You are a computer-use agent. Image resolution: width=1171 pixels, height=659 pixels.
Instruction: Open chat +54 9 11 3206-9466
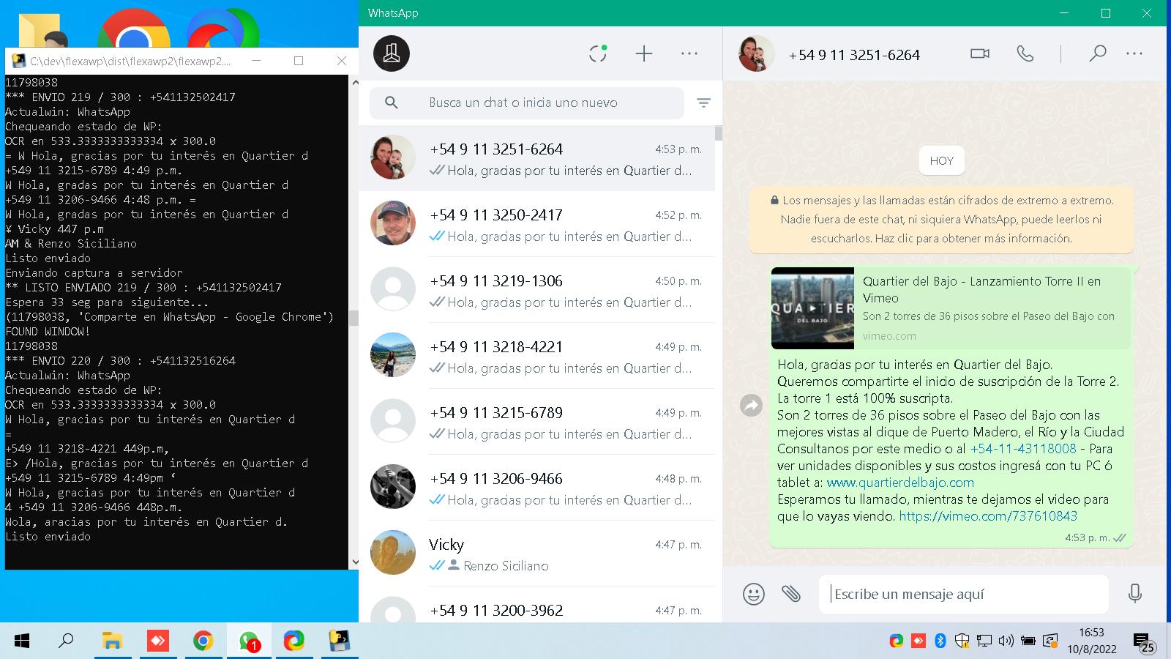click(536, 488)
